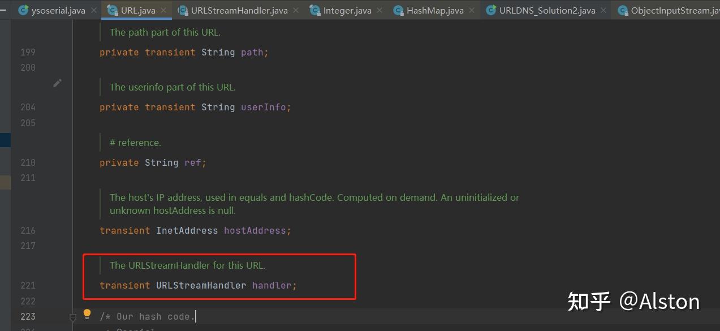Click 'private' keyword on line 199
This screenshot has width=720, height=331.
[x=119, y=52]
